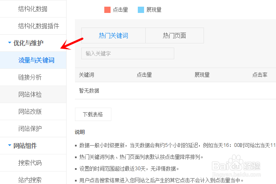Click the 暂无数据 table row text
Image resolution: width=276 pixels, height=184 pixels.
[x=89, y=91]
